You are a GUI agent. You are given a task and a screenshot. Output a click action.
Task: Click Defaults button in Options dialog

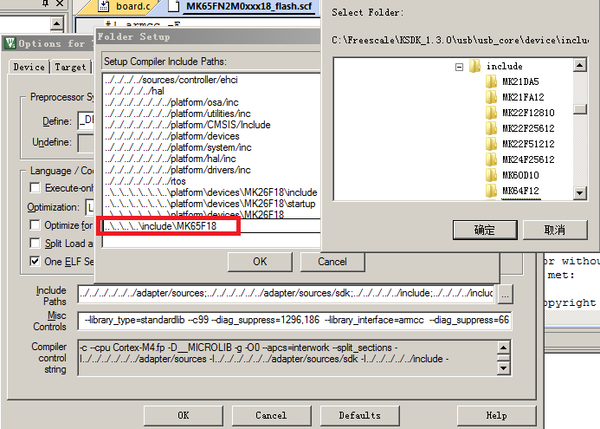pos(359,416)
